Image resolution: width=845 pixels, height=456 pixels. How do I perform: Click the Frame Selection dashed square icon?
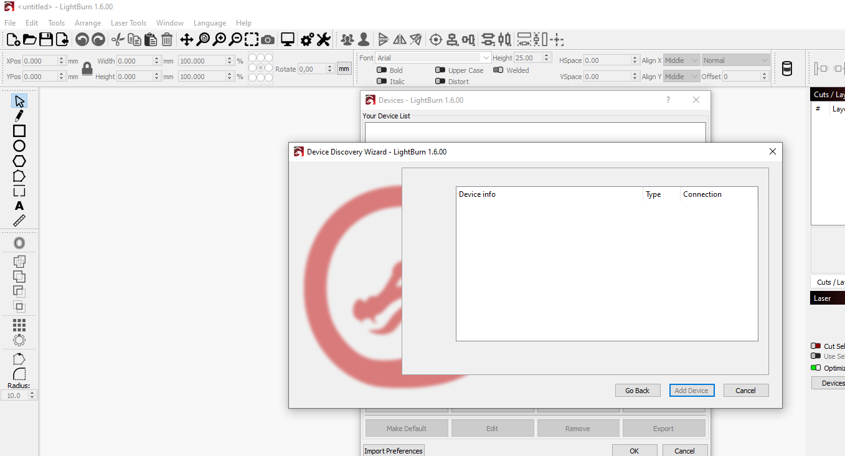(251, 40)
